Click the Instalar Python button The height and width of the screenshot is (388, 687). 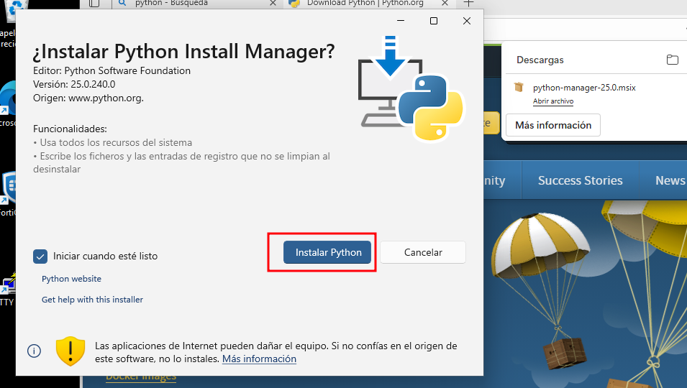pos(327,252)
